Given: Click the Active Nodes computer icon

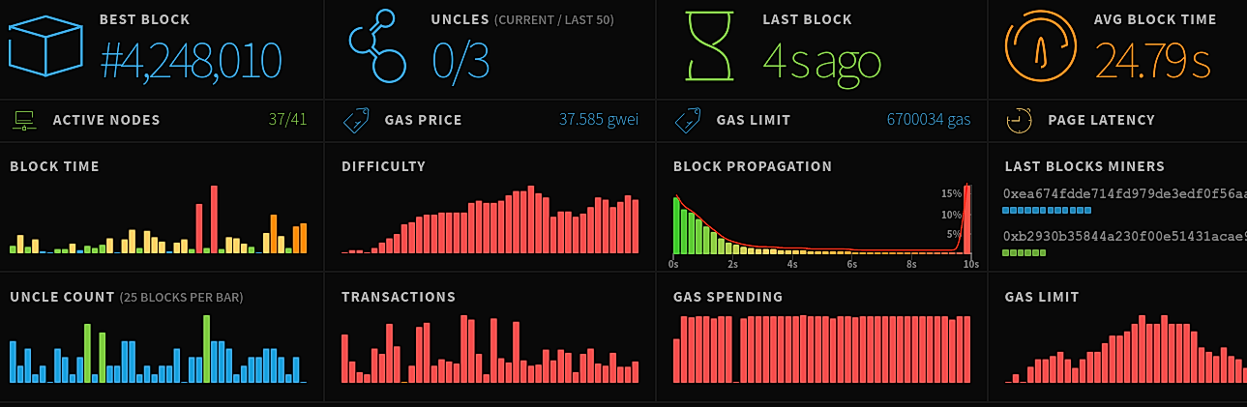Looking at the screenshot, I should tap(24, 121).
